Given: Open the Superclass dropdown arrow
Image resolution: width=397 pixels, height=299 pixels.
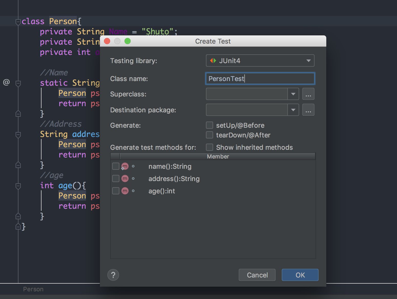Looking at the screenshot, I should [293, 94].
